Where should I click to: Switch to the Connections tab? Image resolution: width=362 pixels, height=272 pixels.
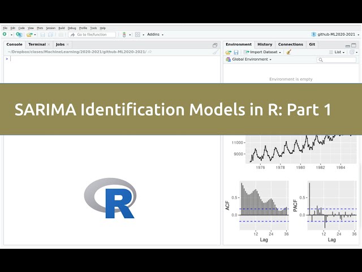[290, 44]
